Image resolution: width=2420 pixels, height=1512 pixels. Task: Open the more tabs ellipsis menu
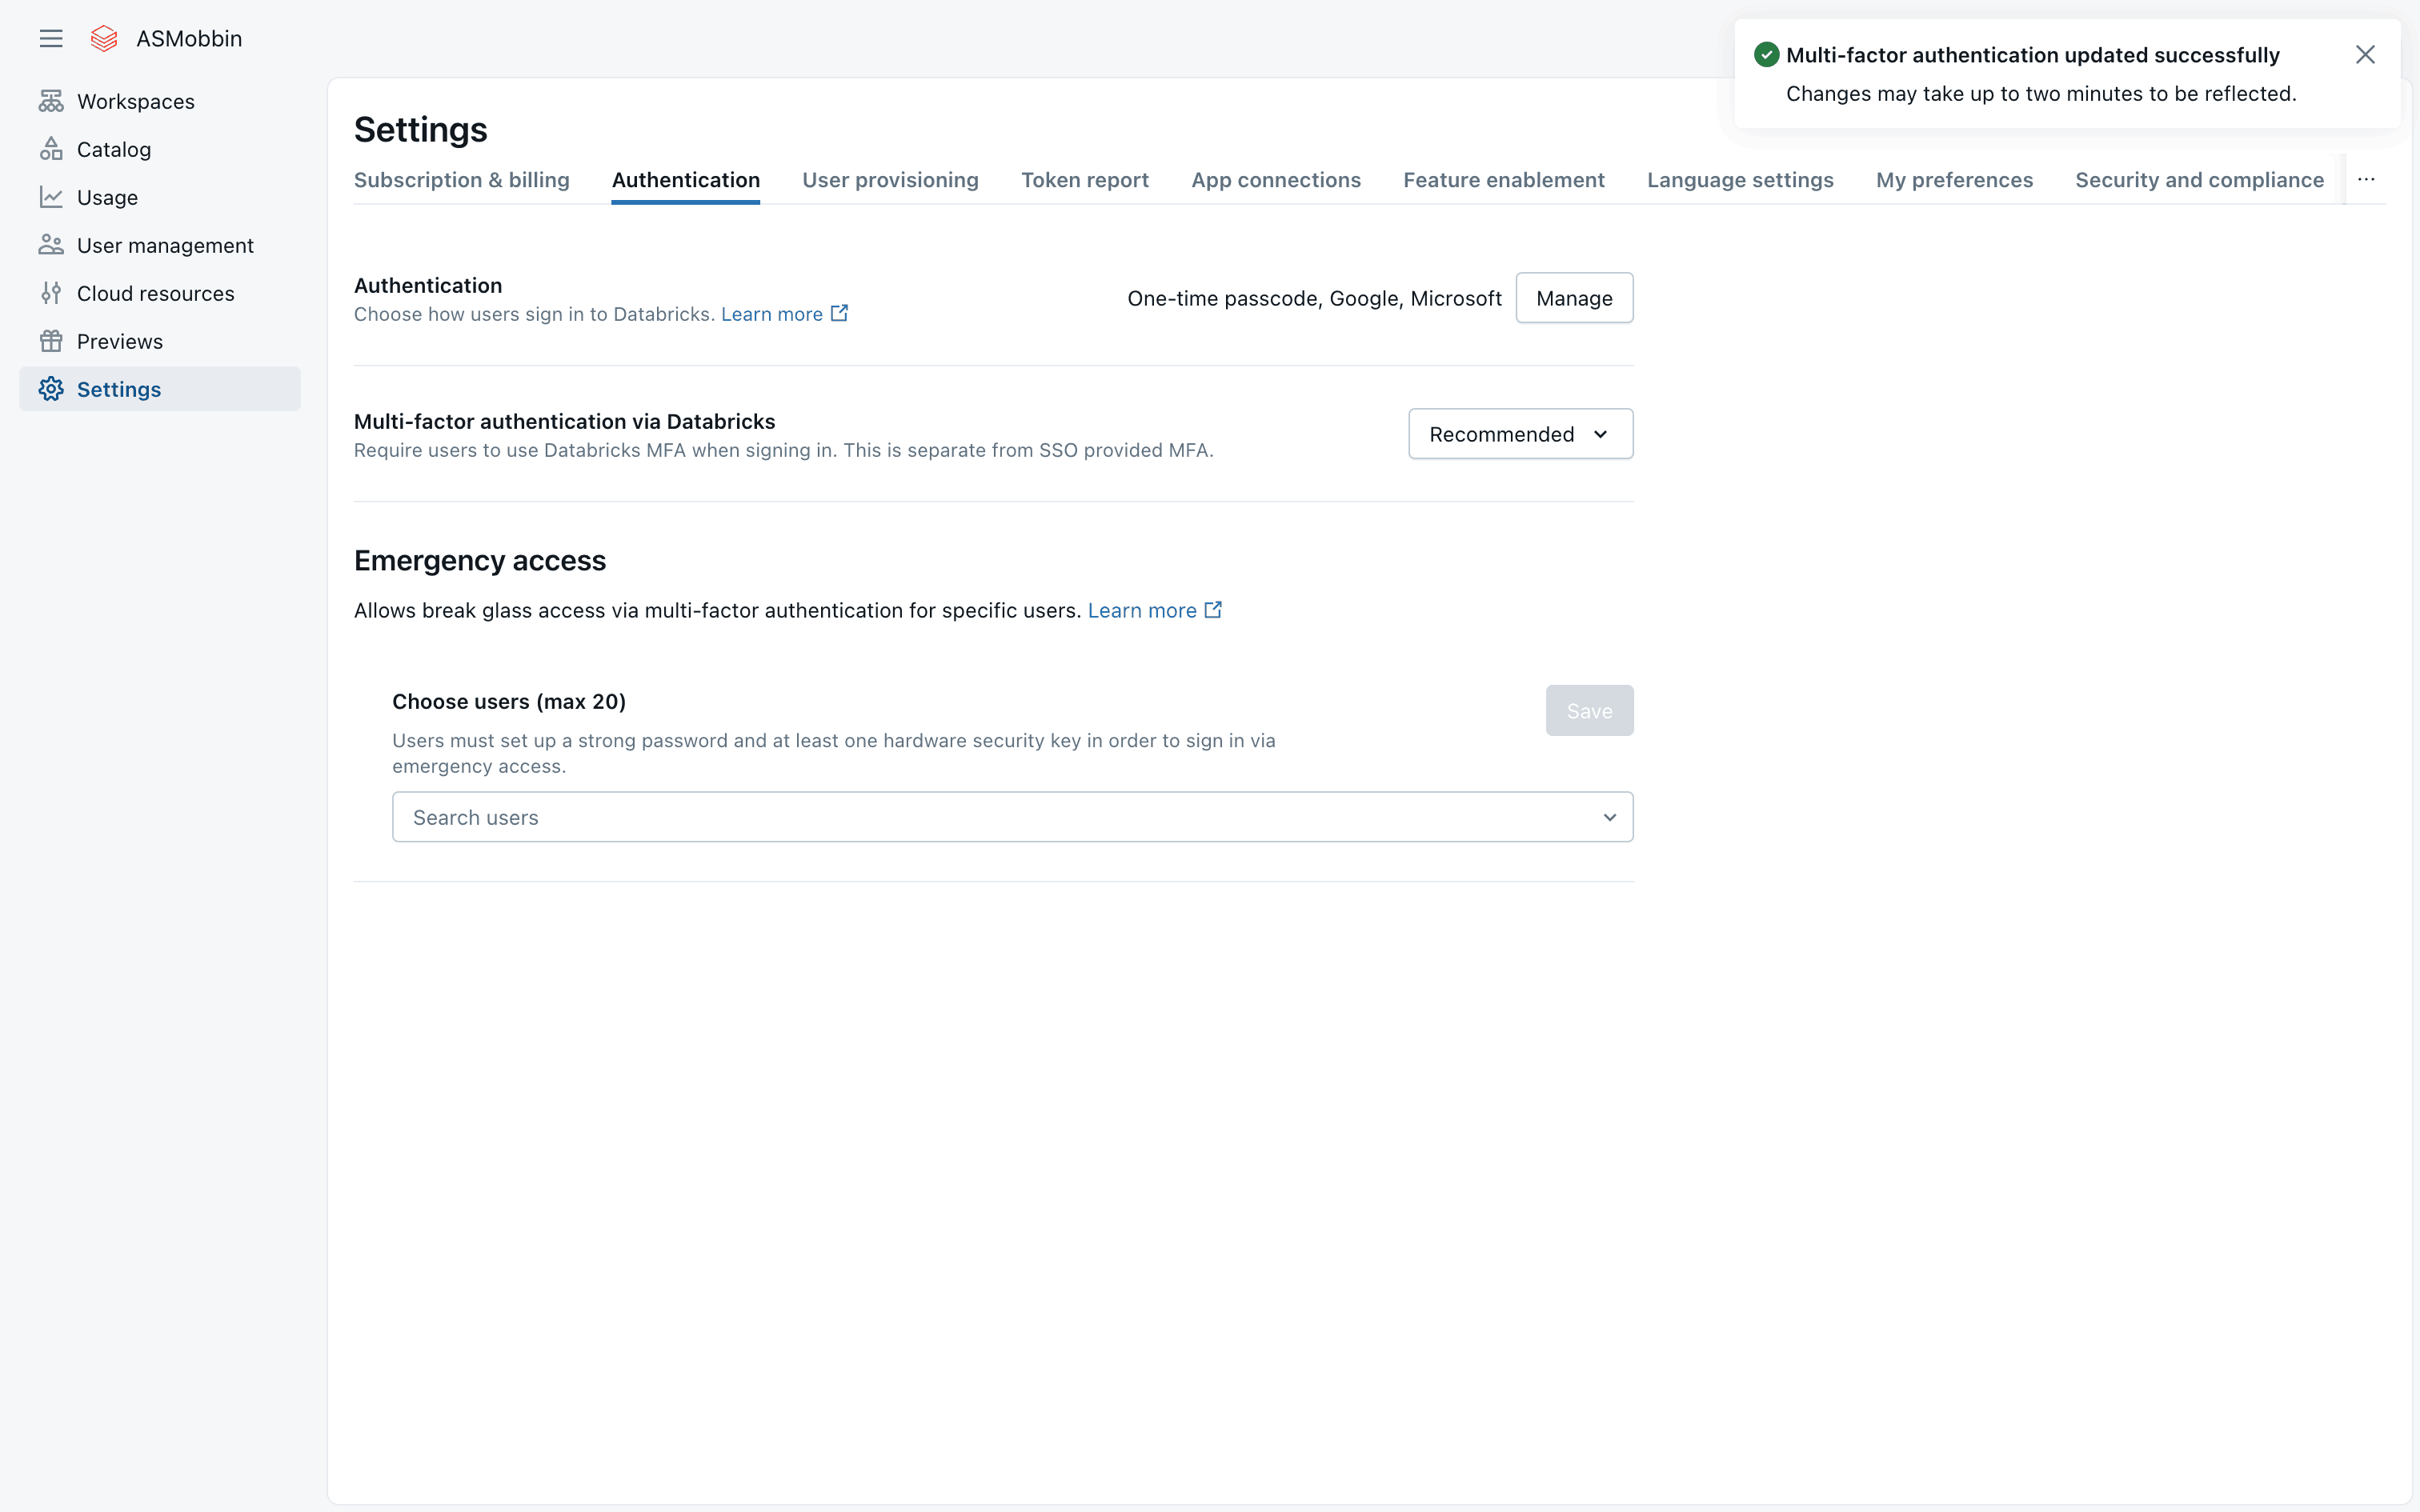2365,180
